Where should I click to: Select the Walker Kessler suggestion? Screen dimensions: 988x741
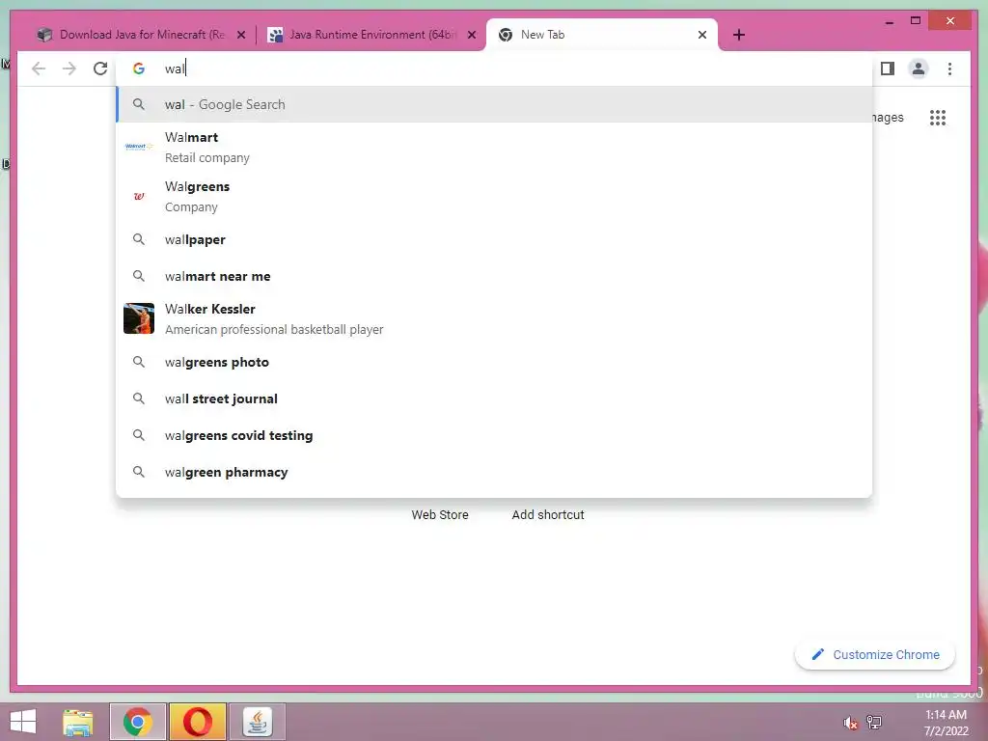(495, 318)
